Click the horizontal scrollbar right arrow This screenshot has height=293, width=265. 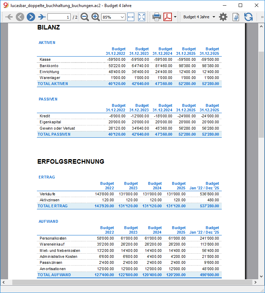click(255, 282)
